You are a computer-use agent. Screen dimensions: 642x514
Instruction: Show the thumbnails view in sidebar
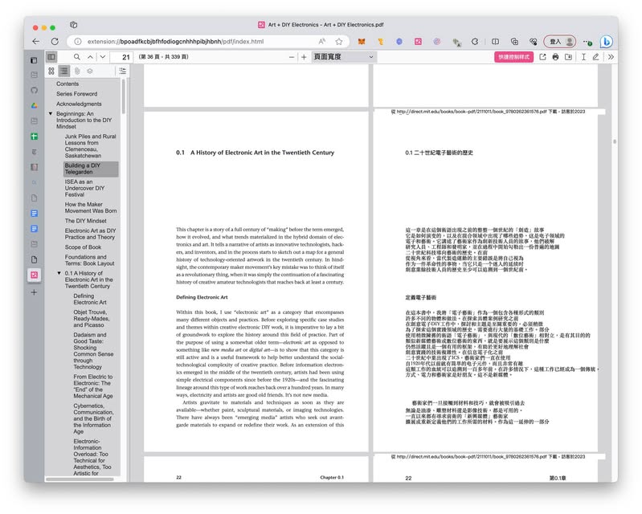51,71
